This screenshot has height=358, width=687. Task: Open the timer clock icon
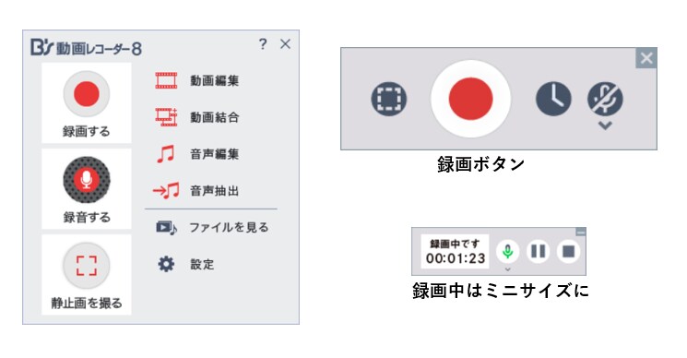click(553, 99)
